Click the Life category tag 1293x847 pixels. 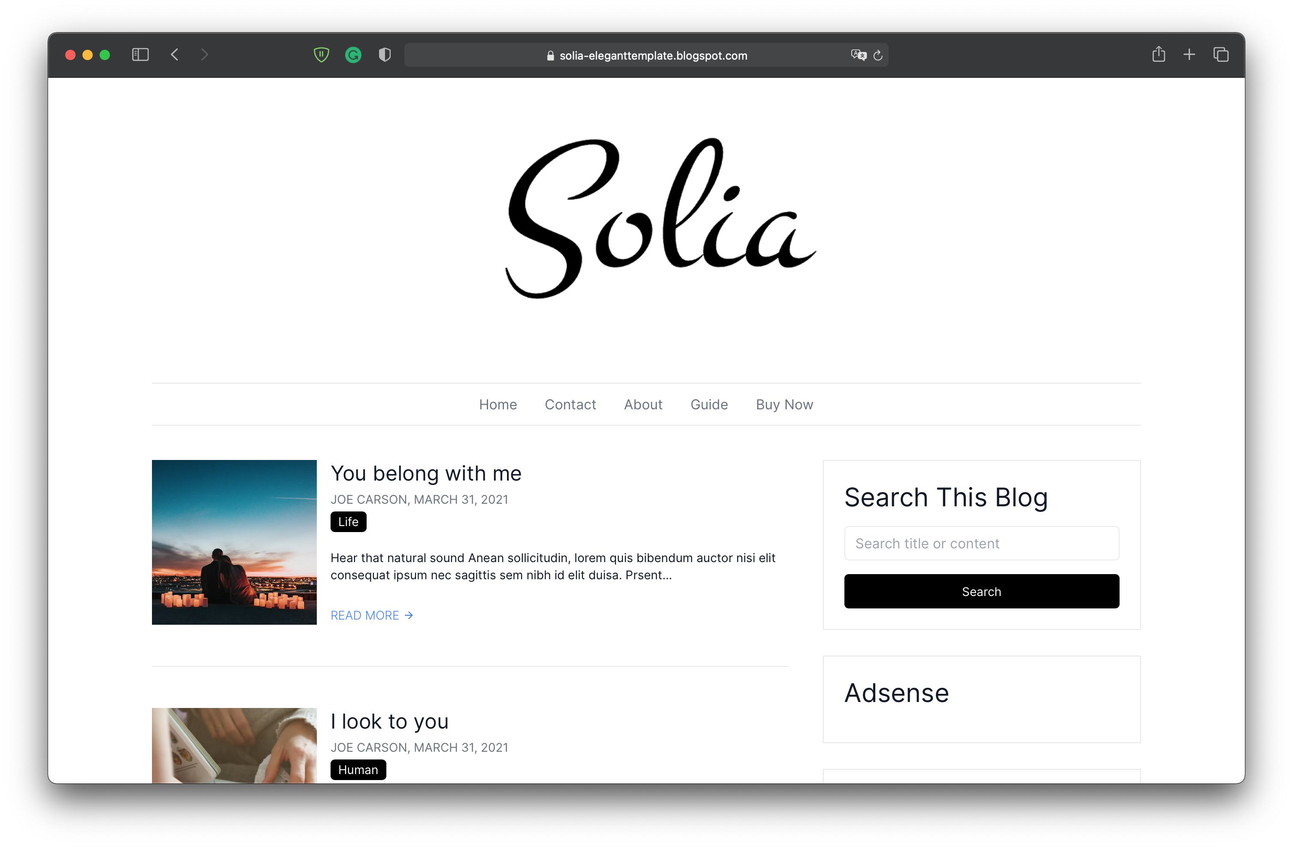pyautogui.click(x=348, y=522)
